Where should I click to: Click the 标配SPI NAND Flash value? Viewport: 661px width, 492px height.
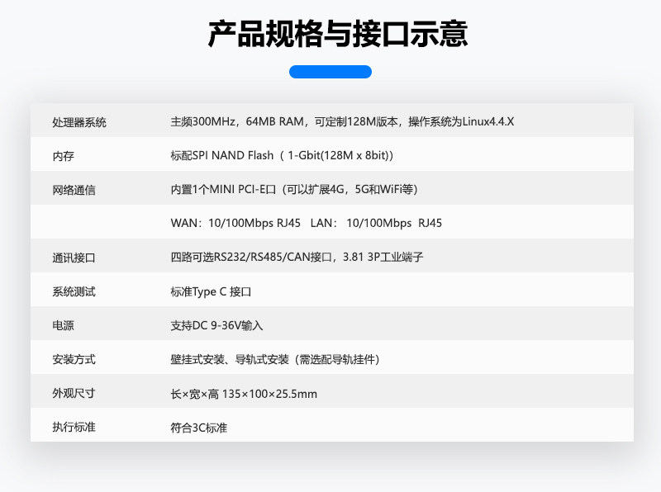281,156
